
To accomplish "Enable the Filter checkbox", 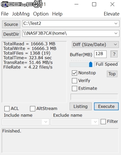I will 103,121.
